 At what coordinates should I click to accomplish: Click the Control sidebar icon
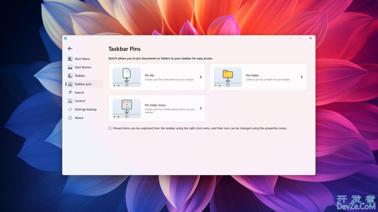[x=70, y=101]
